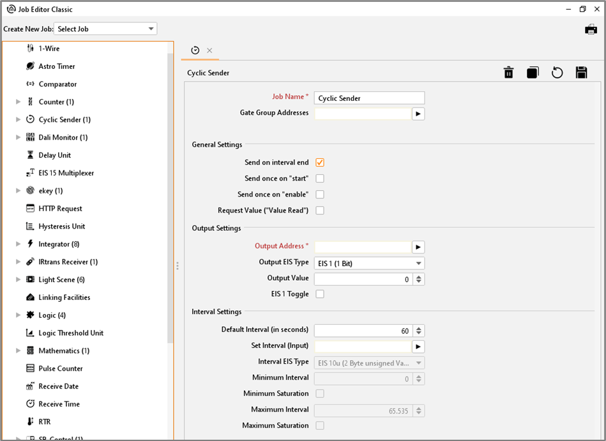606x441 pixels.
Task: Uncheck Send on interval end
Action: coord(320,163)
